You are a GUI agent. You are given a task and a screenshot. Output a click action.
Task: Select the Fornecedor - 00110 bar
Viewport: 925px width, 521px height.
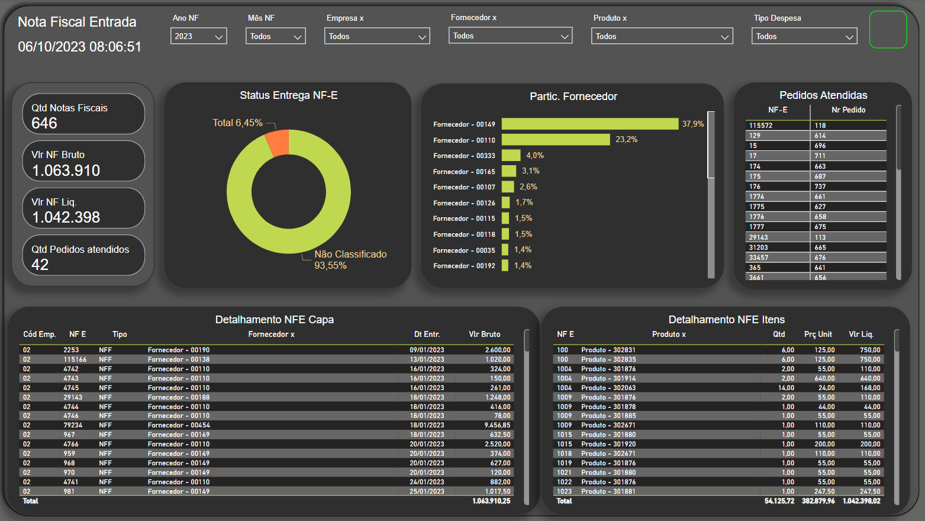556,140
